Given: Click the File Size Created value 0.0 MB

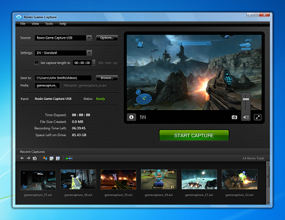Looking at the screenshot, I should [78, 121].
